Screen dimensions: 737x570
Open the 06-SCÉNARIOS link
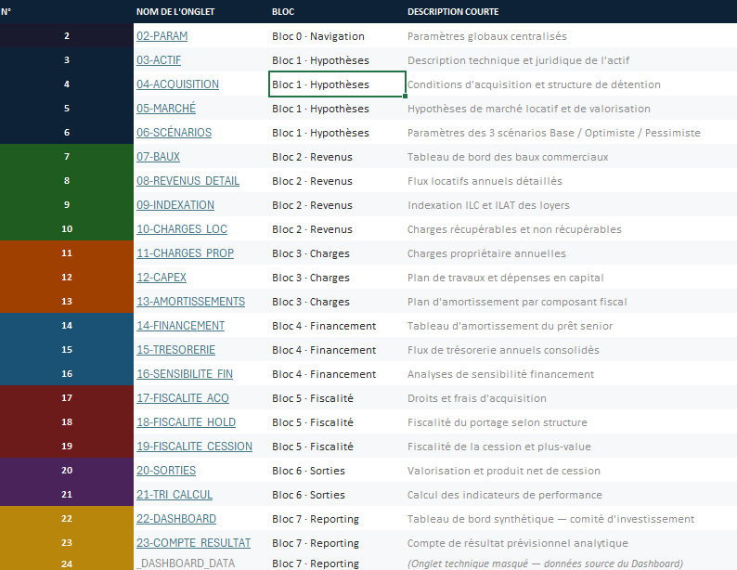(174, 133)
